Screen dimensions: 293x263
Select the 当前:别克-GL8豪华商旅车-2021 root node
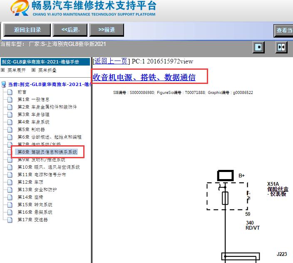coord(50,84)
